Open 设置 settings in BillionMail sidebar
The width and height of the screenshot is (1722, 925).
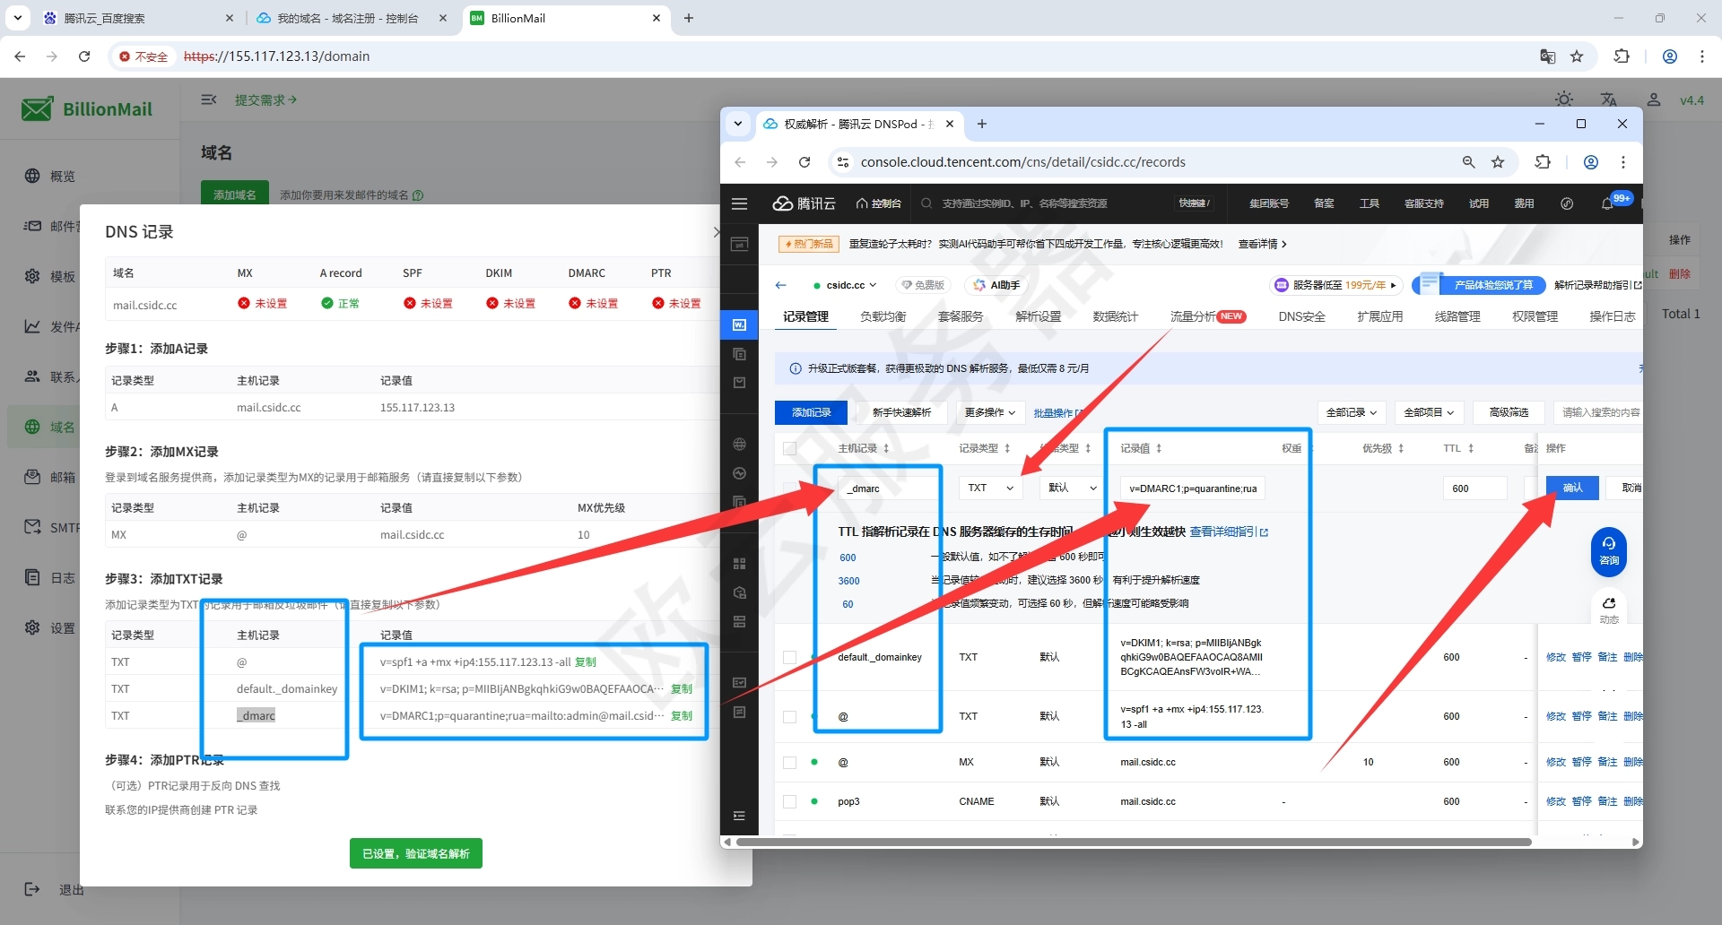pyautogui.click(x=50, y=627)
